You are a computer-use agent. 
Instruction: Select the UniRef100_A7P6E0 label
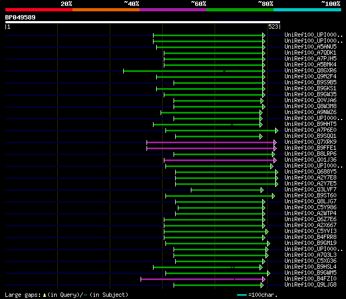pos(310,130)
